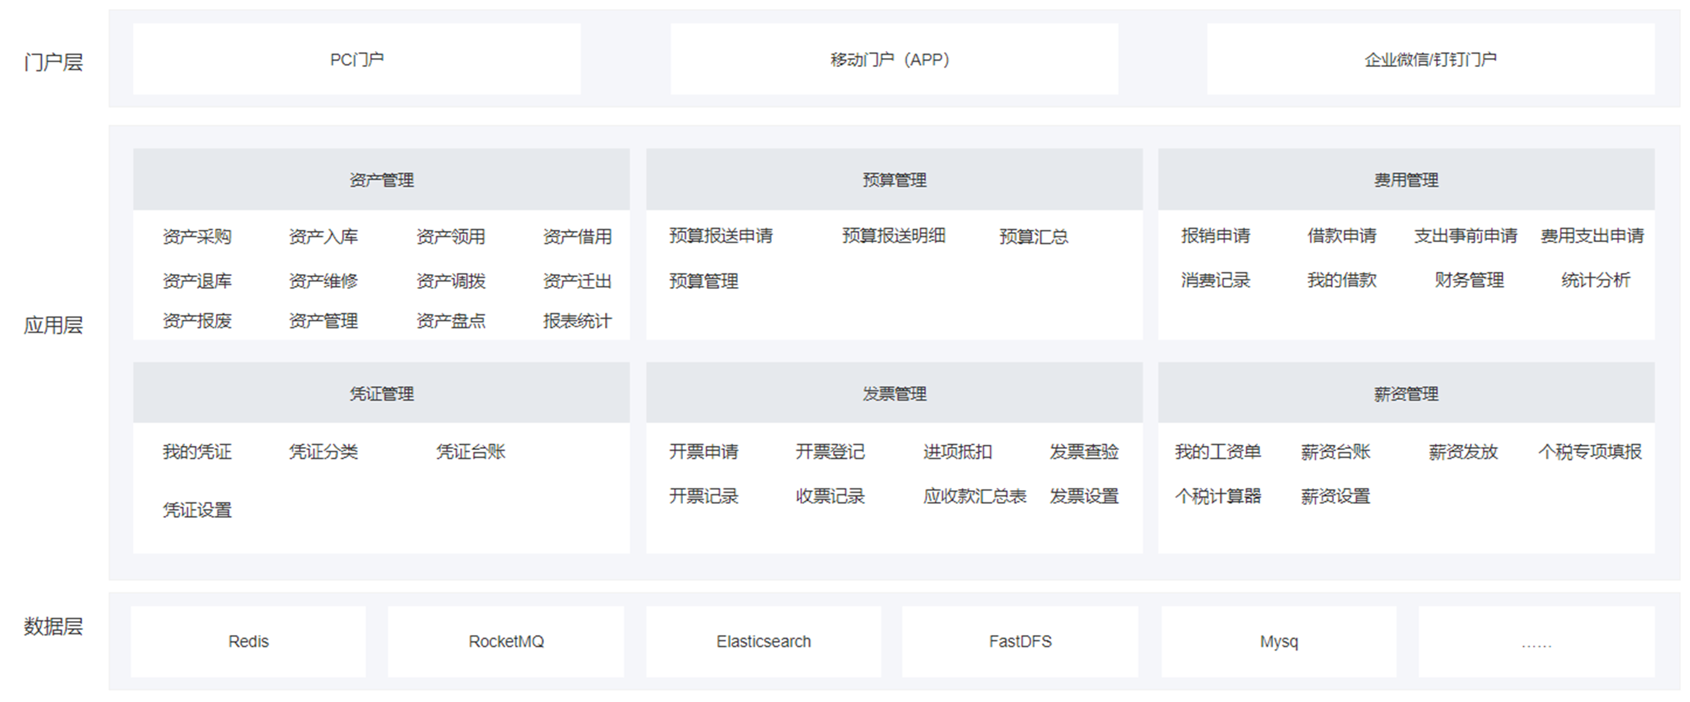Click the 薪资管理 module header
This screenshot has width=1690, height=702.
pyautogui.click(x=1406, y=393)
